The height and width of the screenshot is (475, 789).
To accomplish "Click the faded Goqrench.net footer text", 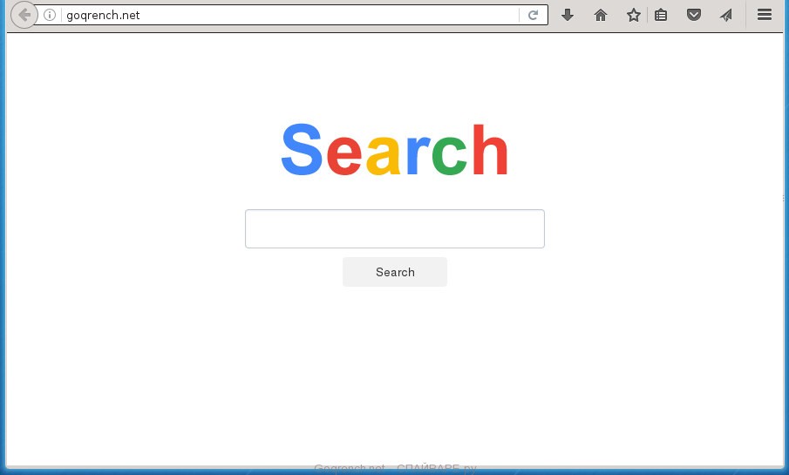I will click(350, 468).
